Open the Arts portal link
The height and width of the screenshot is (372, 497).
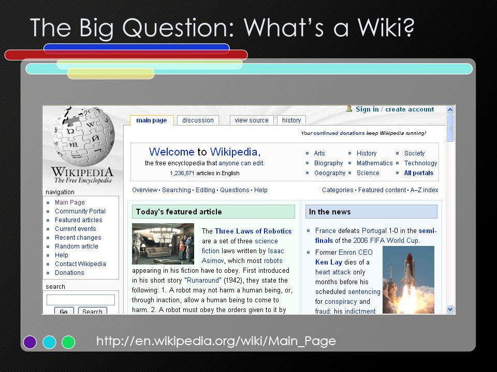(x=319, y=153)
